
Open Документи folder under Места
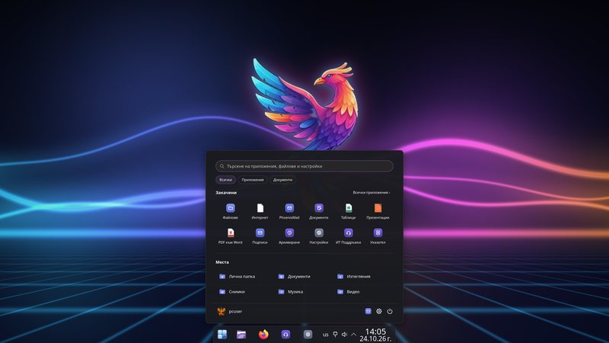tap(294, 277)
